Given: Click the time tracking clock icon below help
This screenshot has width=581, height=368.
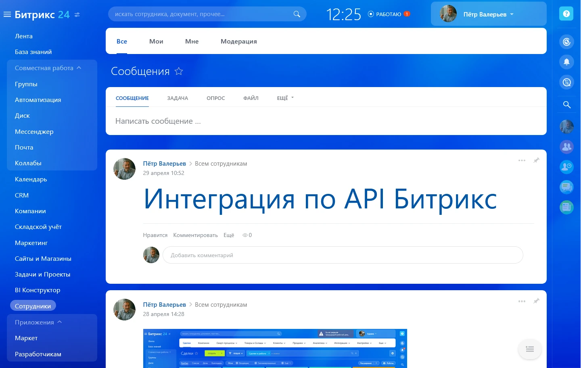Looking at the screenshot, I should pyautogui.click(x=566, y=42).
